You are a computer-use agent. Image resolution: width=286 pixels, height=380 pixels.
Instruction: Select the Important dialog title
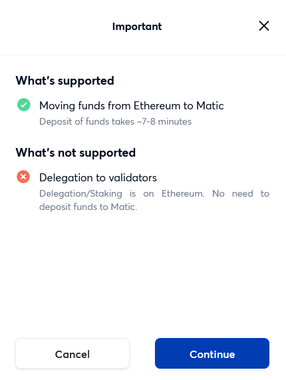137,27
